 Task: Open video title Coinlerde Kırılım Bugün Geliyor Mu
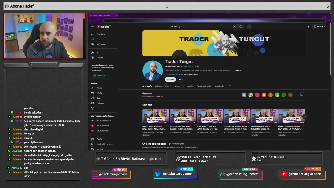261,128
